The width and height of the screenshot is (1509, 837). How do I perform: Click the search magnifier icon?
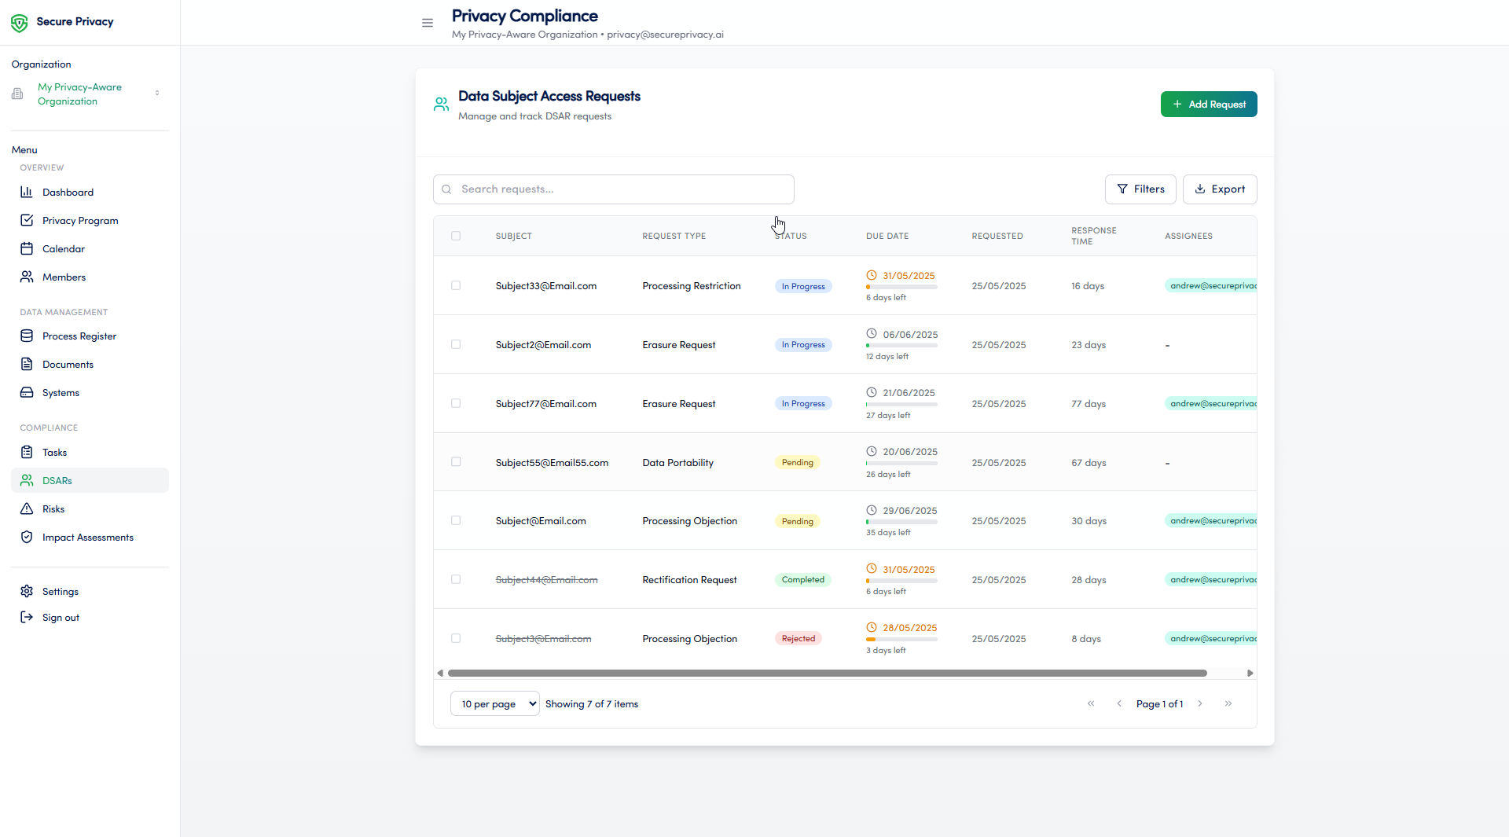(446, 189)
